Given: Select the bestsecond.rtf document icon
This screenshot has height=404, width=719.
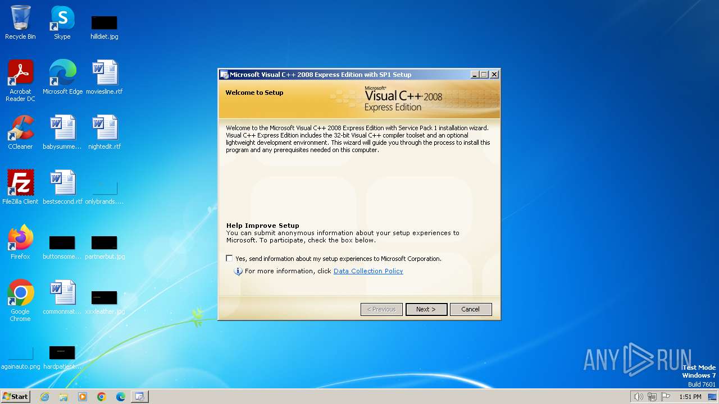Looking at the screenshot, I should (62, 187).
